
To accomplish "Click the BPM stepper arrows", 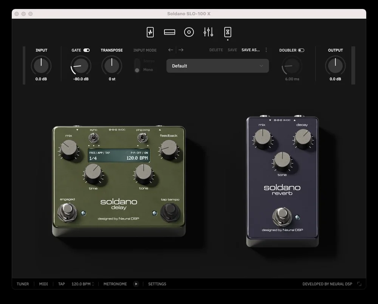I will pos(93,284).
